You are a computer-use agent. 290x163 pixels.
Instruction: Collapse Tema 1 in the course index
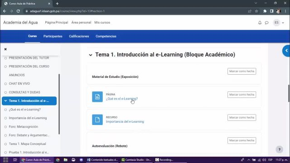coord(5,101)
